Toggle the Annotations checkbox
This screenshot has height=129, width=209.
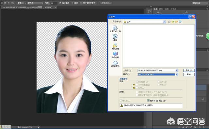159,82
